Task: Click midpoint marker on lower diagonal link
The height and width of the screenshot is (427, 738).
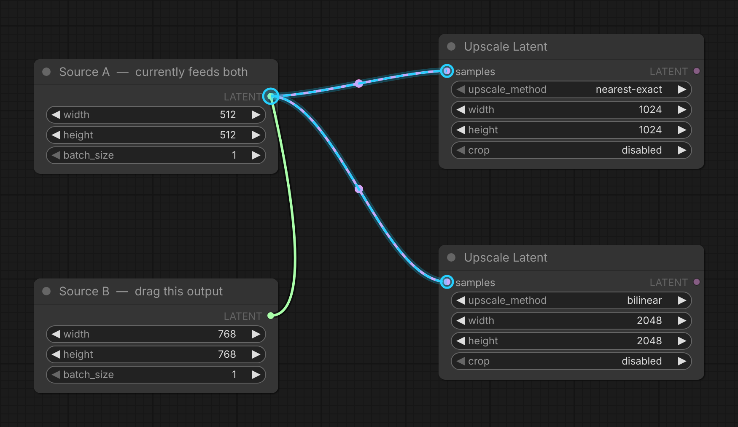Action: [x=359, y=189]
